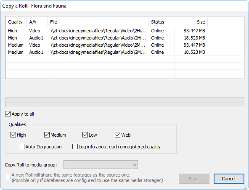Click the progress bar below the file list

pyautogui.click(x=124, y=103)
